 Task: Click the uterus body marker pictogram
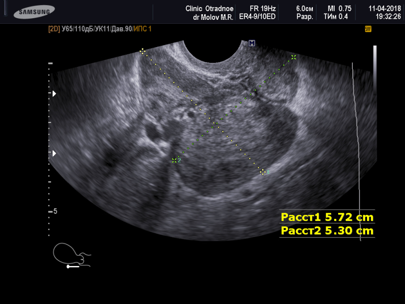72,255
